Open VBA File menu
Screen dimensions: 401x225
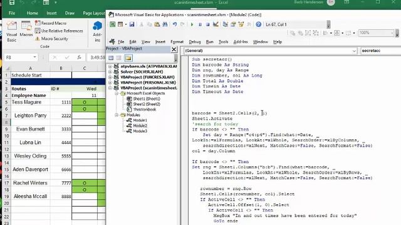tap(121, 42)
